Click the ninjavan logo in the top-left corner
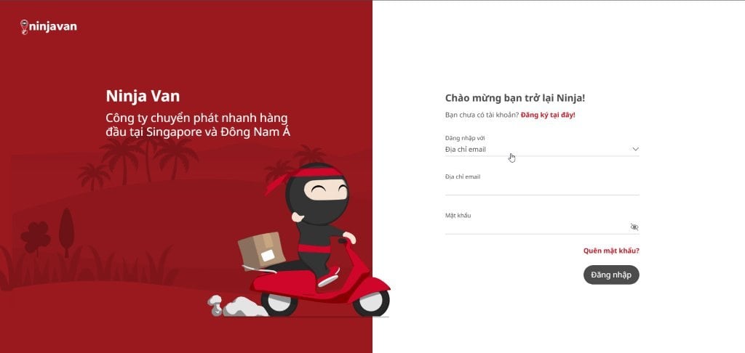This screenshot has height=353, width=745. 49,27
